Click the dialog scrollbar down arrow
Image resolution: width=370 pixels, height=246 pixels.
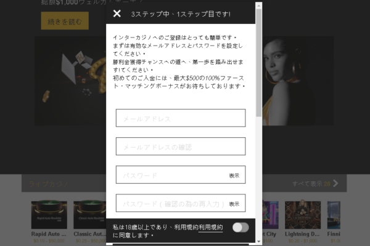258,241
